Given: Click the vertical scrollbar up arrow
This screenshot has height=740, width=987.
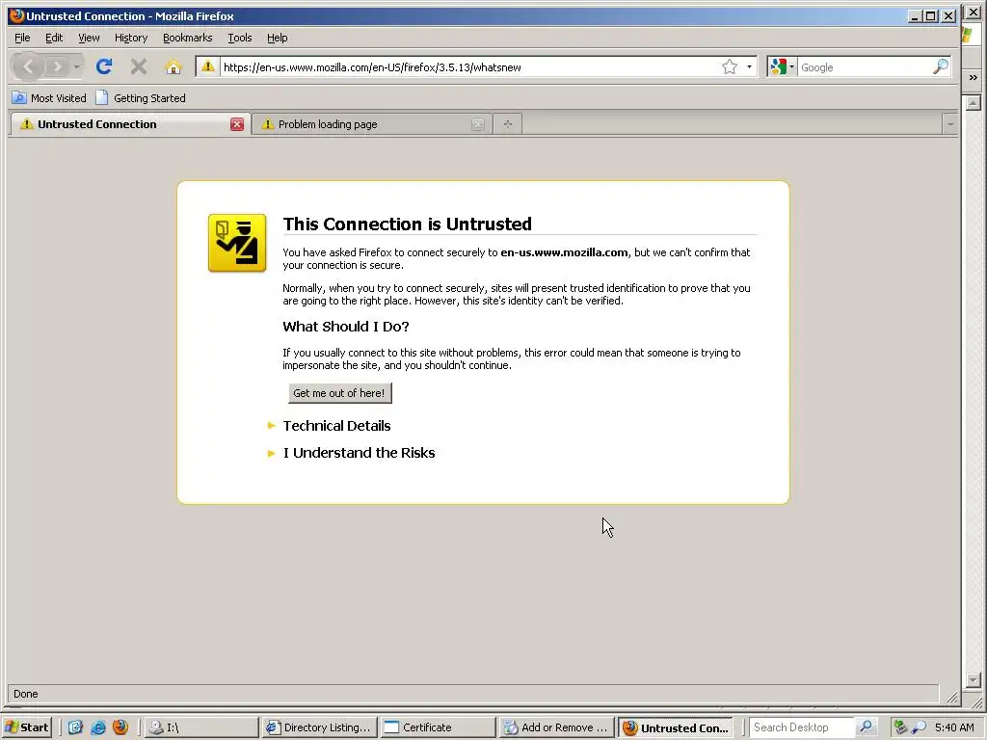Looking at the screenshot, I should click(974, 102).
